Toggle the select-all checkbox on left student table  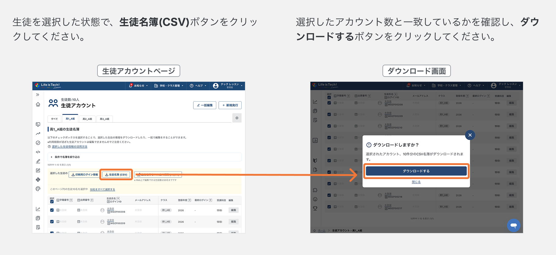coord(52,201)
